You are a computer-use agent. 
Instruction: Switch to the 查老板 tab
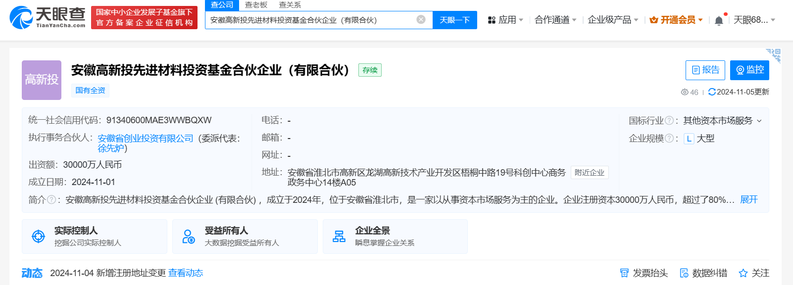[256, 5]
